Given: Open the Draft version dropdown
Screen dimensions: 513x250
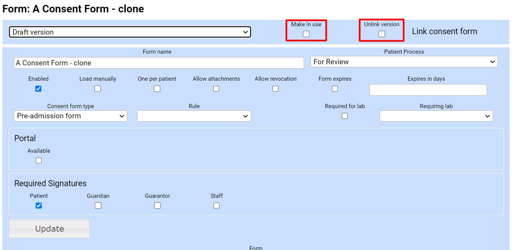Looking at the screenshot, I should point(130,32).
